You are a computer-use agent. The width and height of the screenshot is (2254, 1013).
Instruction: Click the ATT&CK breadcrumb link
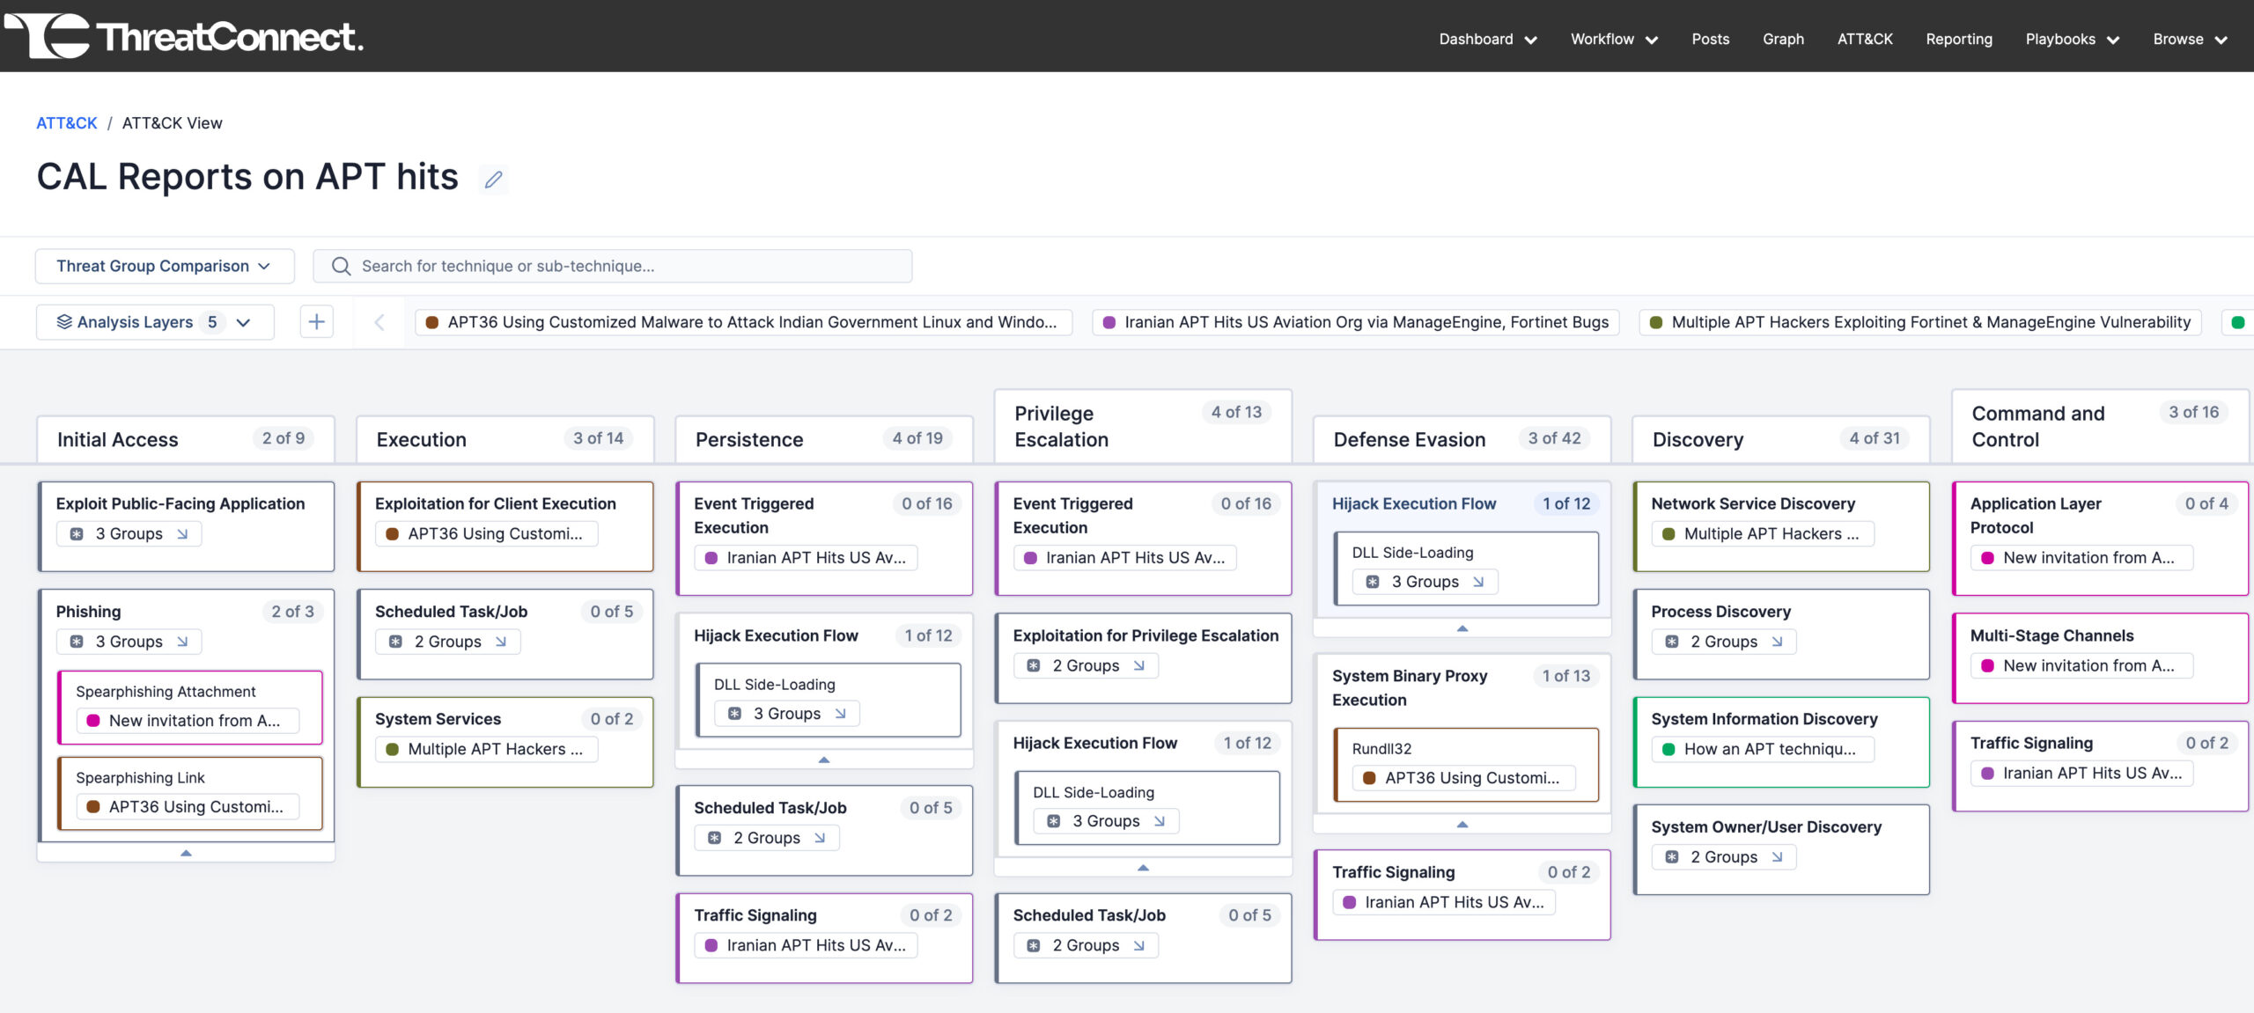pyautogui.click(x=67, y=123)
